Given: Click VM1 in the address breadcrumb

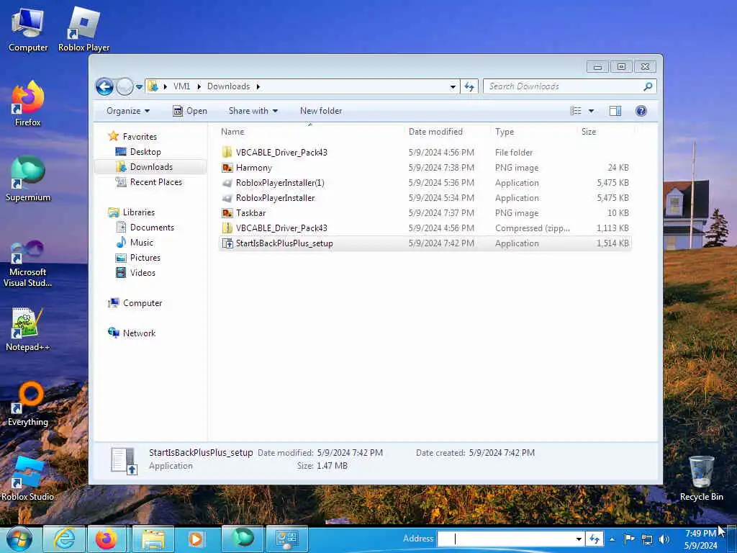Looking at the screenshot, I should (x=182, y=86).
